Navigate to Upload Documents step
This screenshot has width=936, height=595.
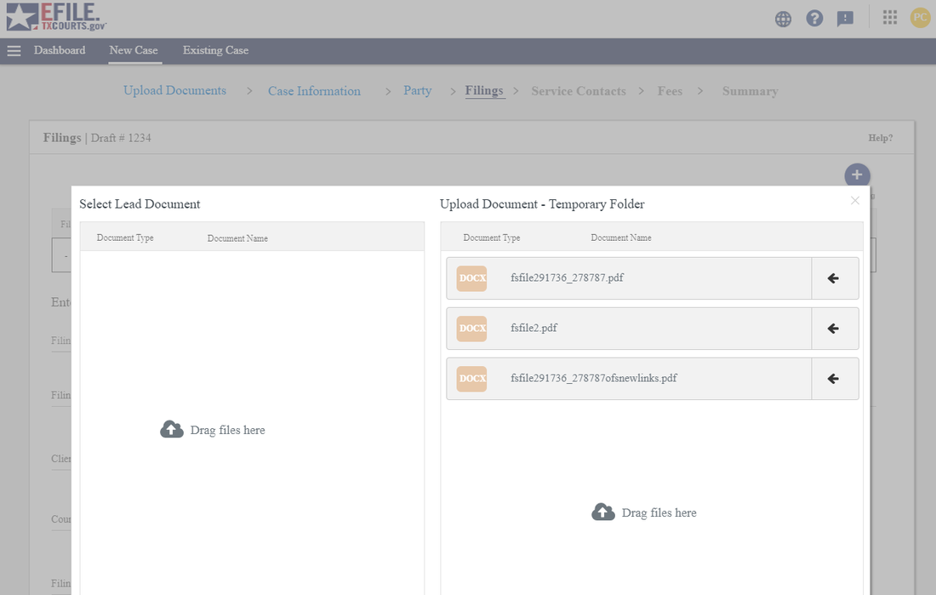pyautogui.click(x=174, y=91)
